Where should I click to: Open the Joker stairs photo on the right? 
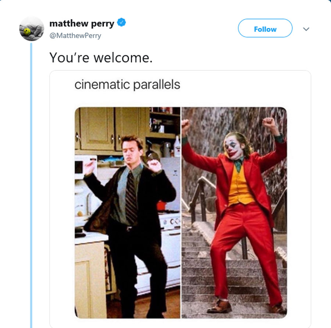234,213
